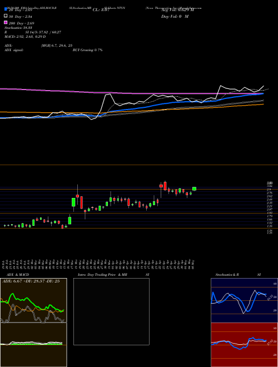The width and height of the screenshot is (278, 367).
Task: Click the white 50 Day legend swatch
Action: [x=6, y=16]
